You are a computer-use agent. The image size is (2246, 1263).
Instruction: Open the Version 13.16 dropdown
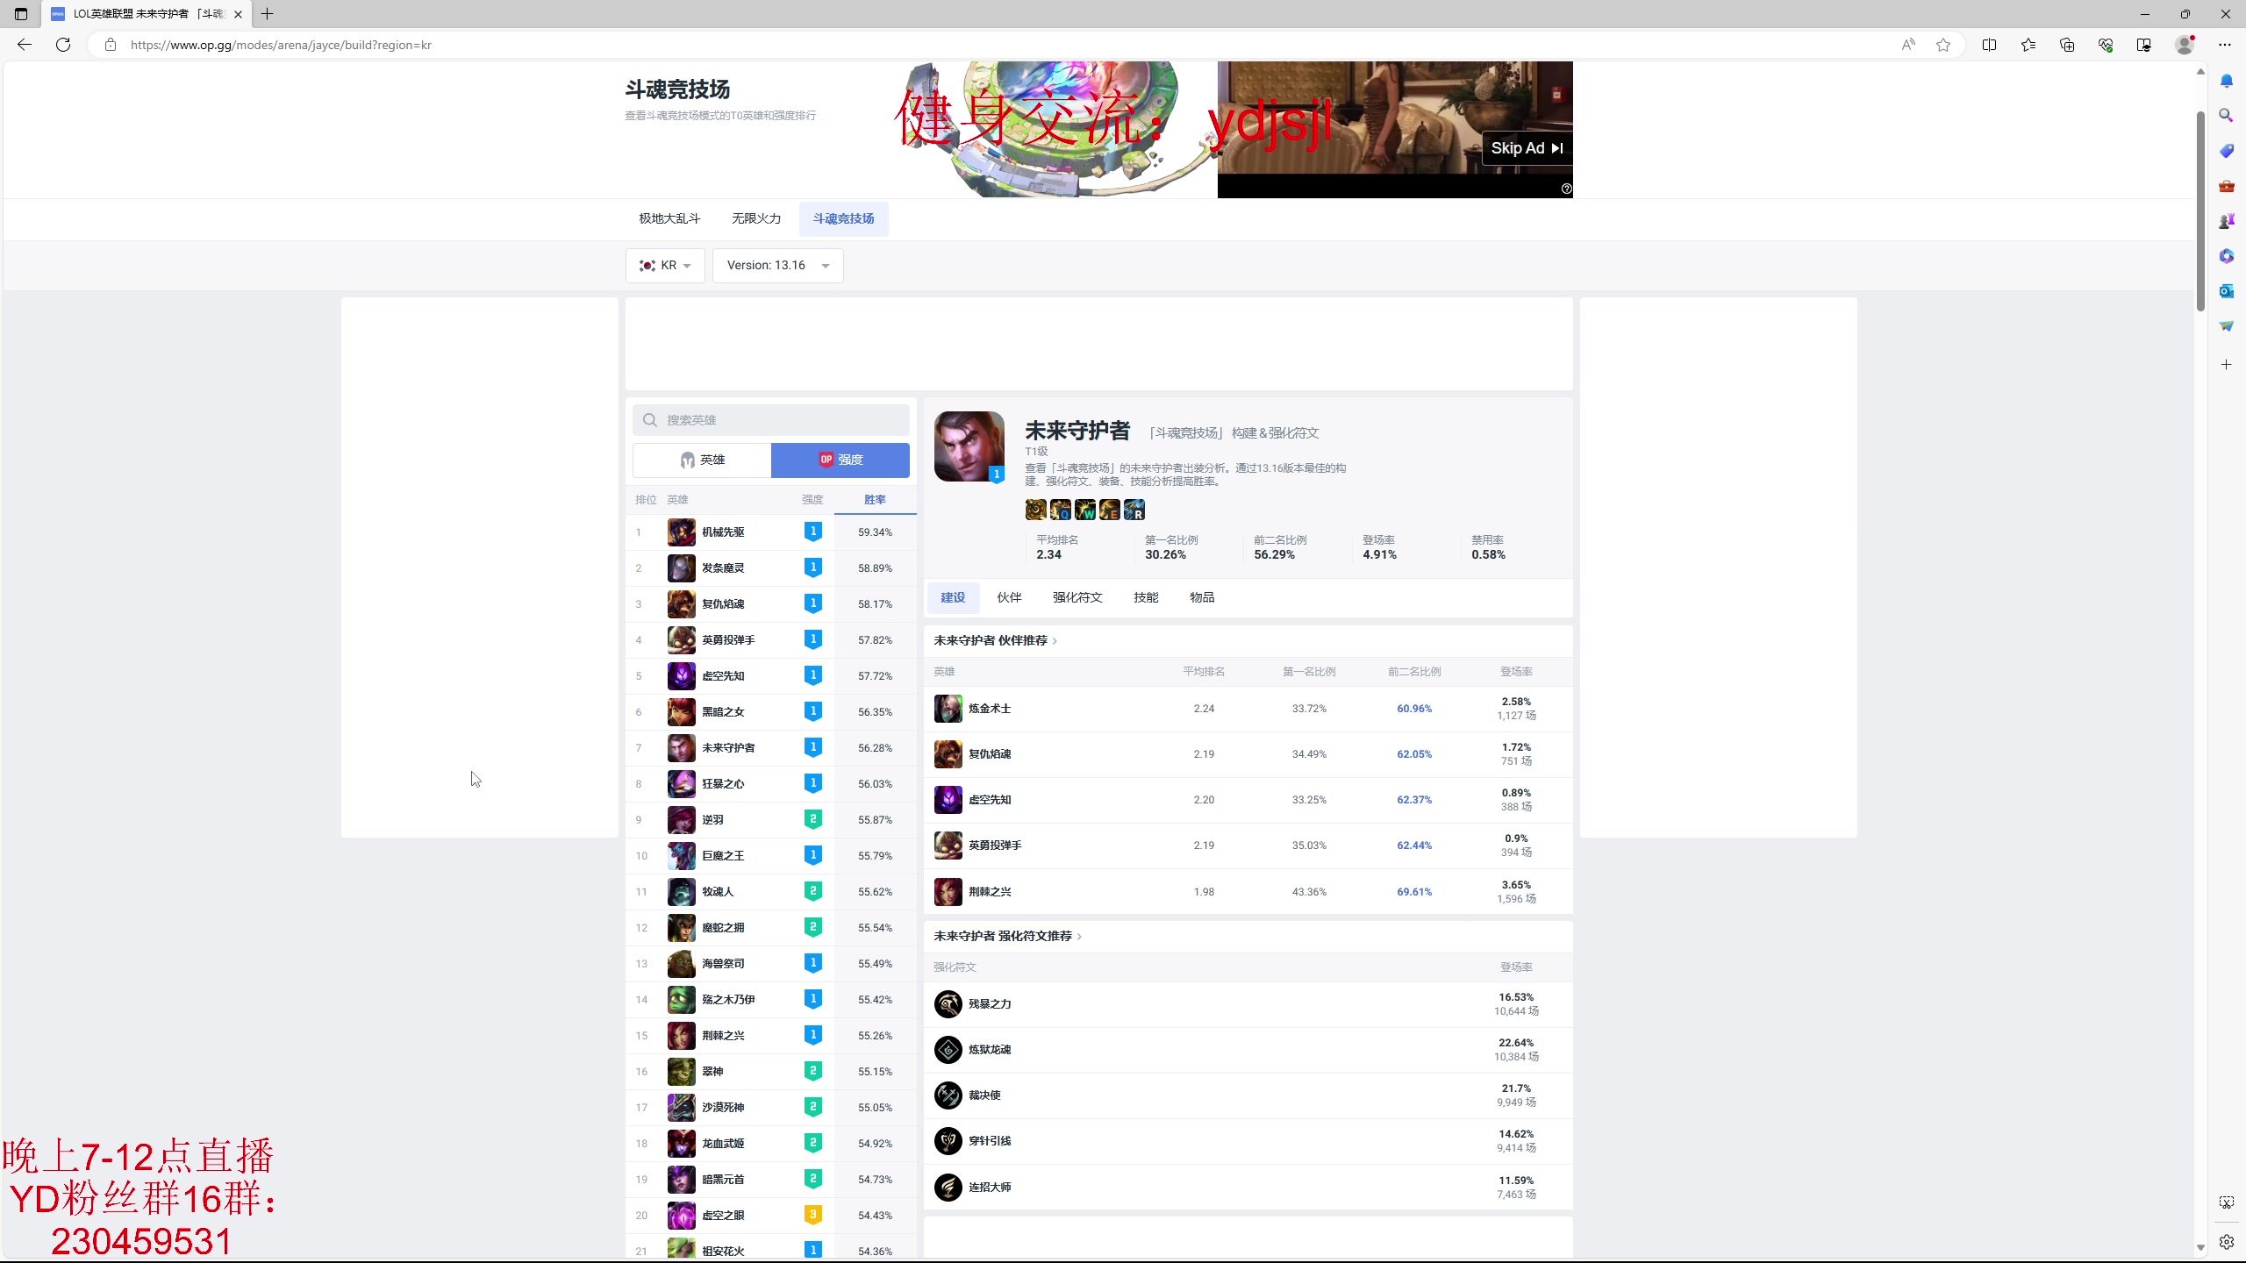778,266
